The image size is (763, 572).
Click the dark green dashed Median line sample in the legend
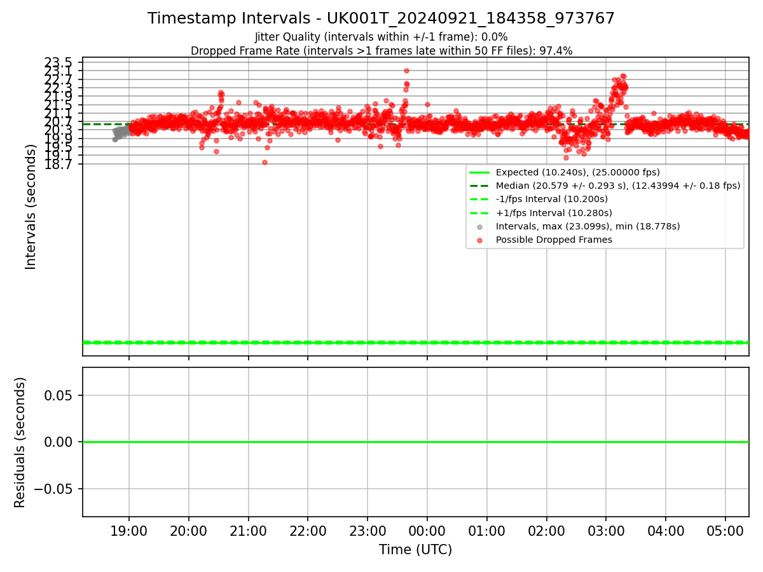tap(479, 186)
